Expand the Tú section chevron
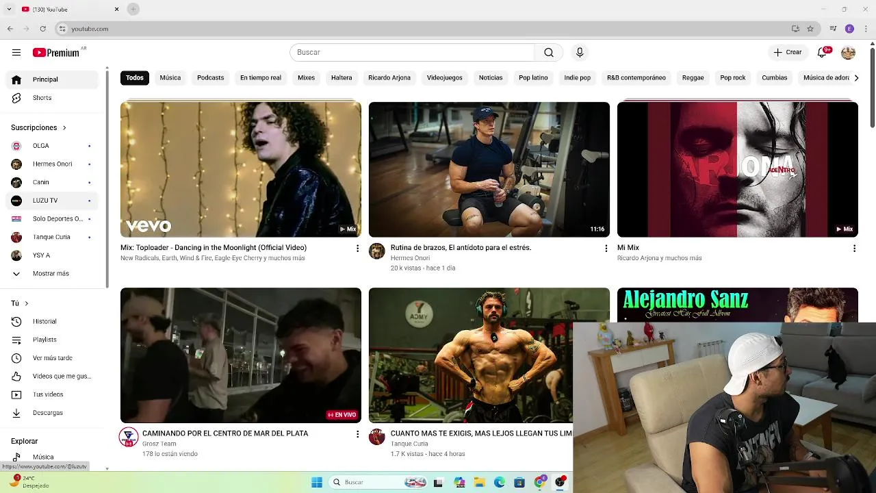 coord(27,303)
